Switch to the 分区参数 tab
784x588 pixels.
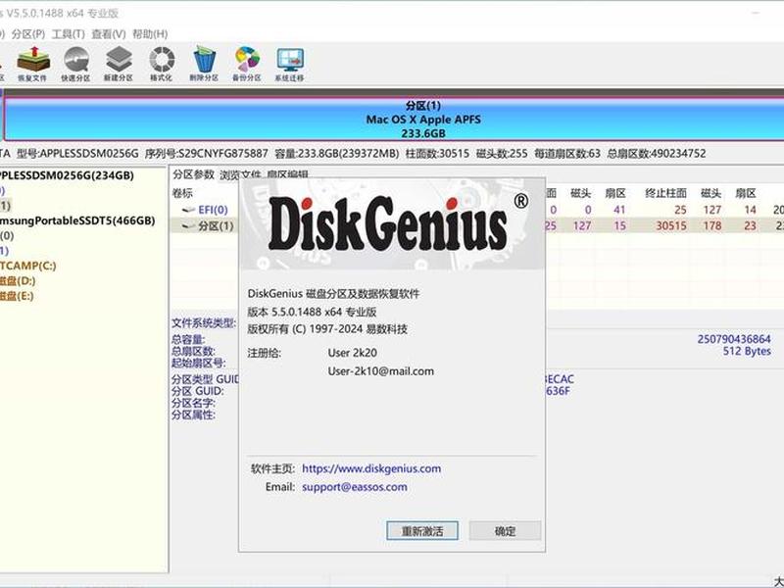coord(193,174)
